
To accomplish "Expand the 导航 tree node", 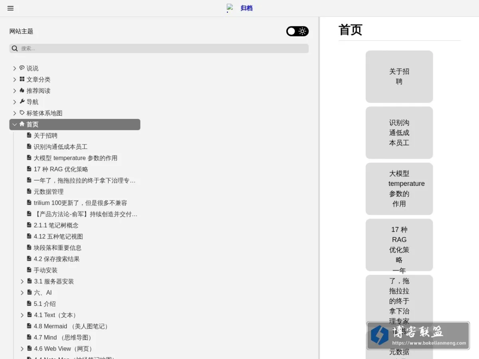I will (15, 102).
